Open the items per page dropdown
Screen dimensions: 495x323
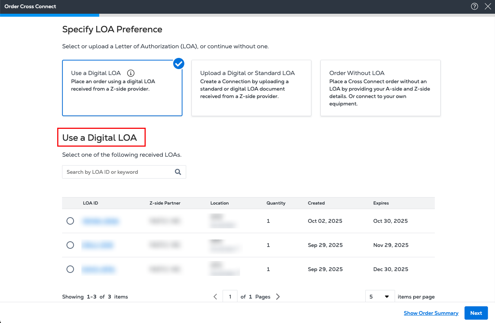click(x=379, y=297)
